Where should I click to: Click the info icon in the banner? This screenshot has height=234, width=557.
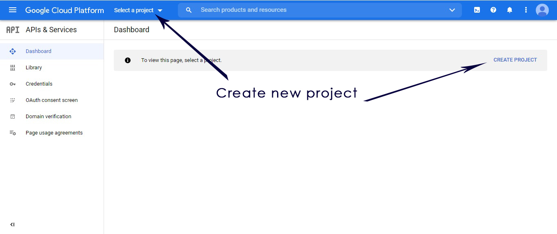tap(128, 60)
